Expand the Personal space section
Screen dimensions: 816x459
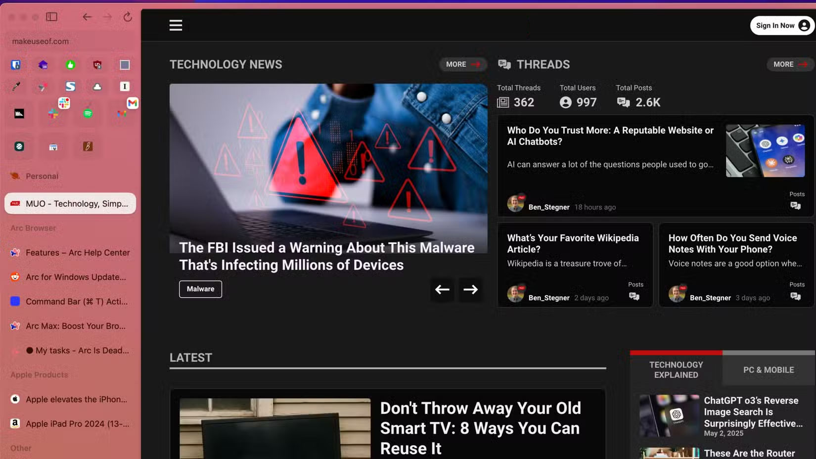[42, 176]
